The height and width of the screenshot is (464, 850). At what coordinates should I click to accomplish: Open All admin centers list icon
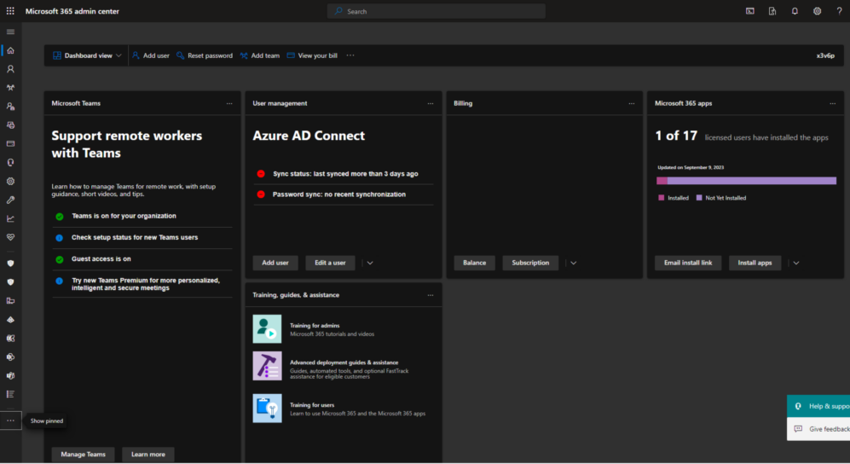(x=10, y=395)
